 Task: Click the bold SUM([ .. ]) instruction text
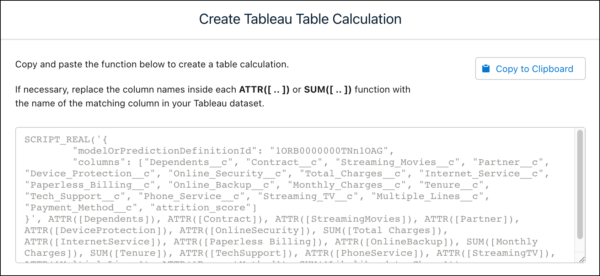328,89
